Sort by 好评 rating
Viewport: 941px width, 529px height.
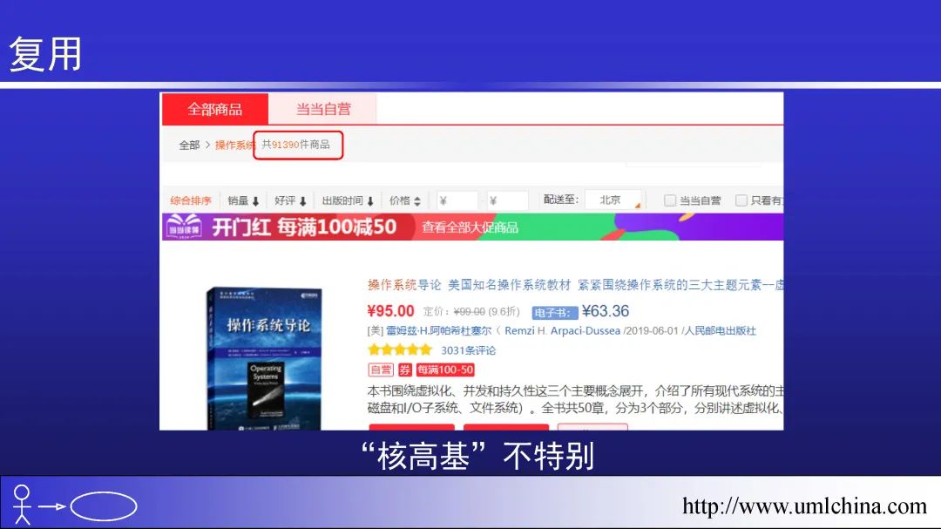click(x=290, y=200)
